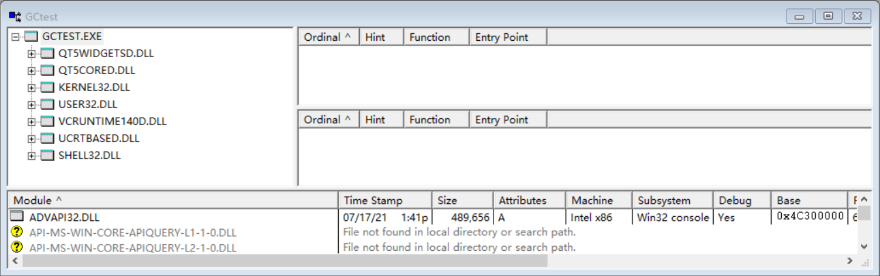Restore the GCtest child window
The image size is (880, 276).
[828, 16]
